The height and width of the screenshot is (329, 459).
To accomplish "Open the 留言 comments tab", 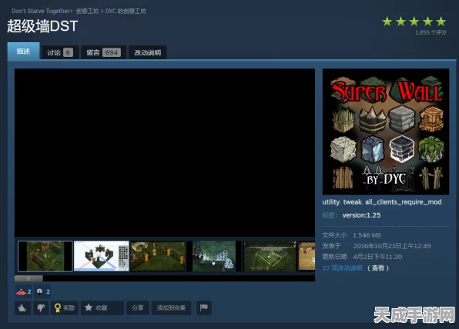I will [x=104, y=52].
